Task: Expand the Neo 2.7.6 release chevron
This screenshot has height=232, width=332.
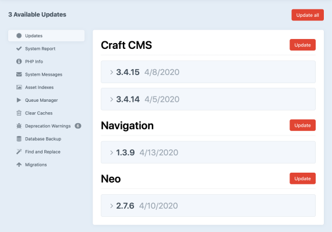Action: pyautogui.click(x=112, y=206)
